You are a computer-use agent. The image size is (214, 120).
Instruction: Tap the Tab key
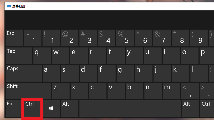pyautogui.click(x=19, y=56)
